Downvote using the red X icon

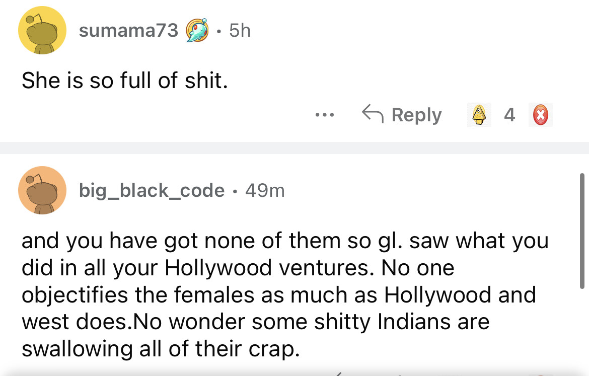pyautogui.click(x=540, y=115)
